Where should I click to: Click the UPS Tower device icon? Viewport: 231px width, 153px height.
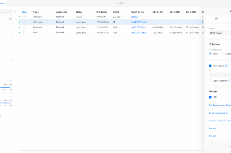[x=24, y=22]
